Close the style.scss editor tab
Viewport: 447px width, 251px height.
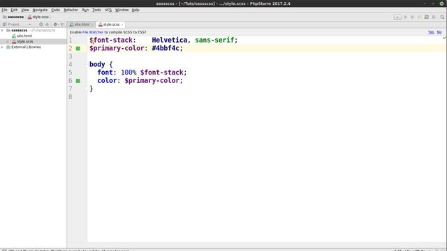122,24
